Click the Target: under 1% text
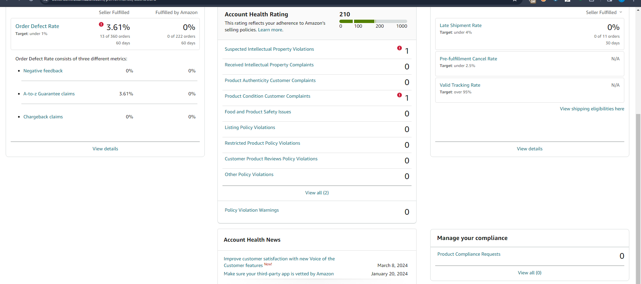This screenshot has height=284, width=641. click(x=31, y=34)
